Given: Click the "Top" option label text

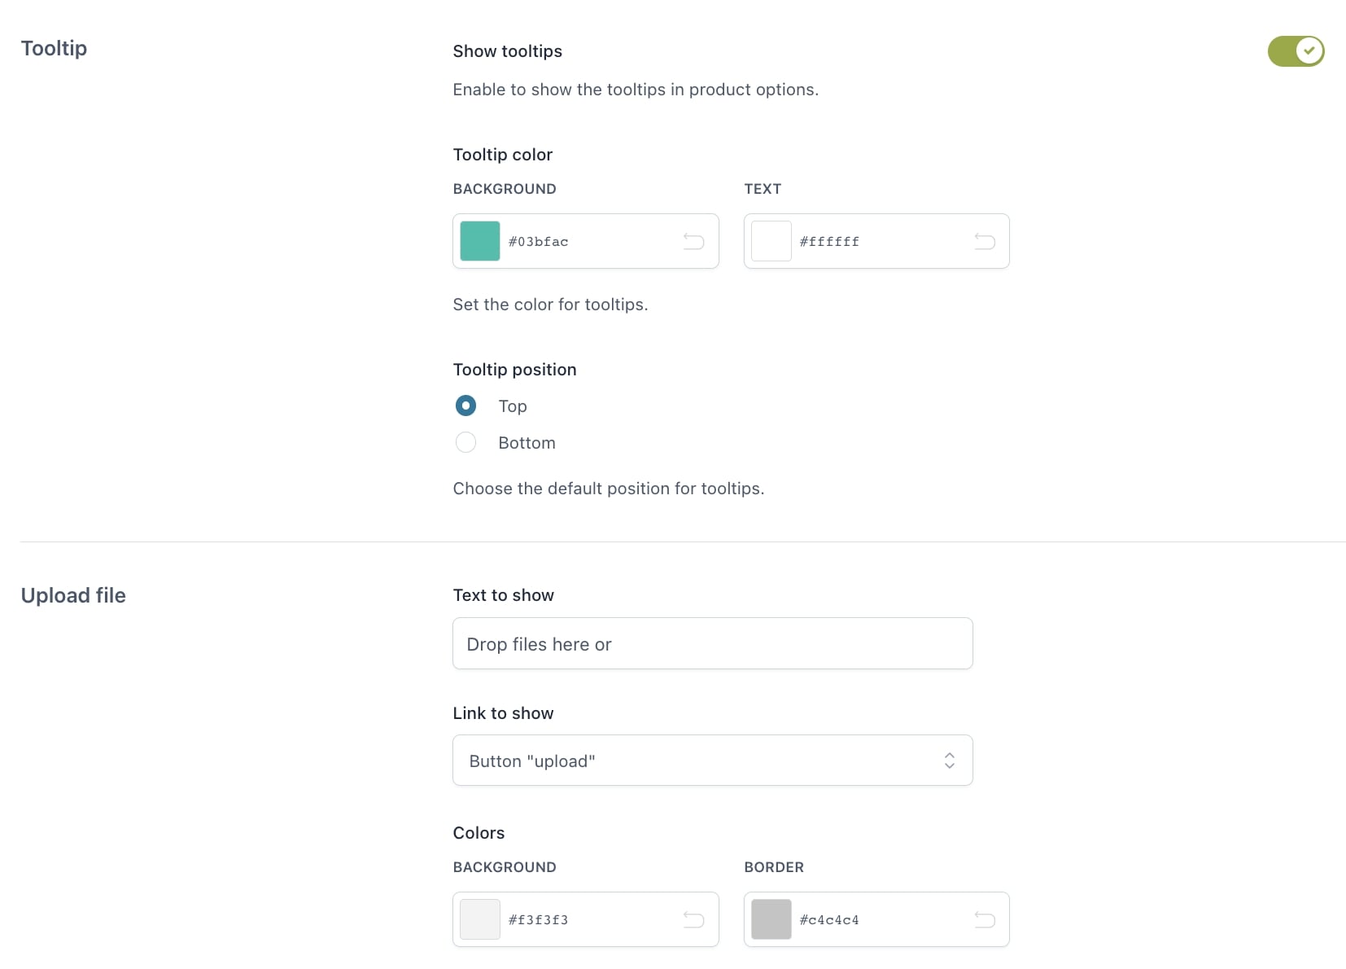Looking at the screenshot, I should point(513,406).
